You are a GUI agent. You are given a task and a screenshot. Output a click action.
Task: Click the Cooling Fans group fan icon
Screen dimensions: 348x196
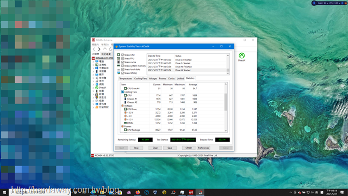pos(122,92)
